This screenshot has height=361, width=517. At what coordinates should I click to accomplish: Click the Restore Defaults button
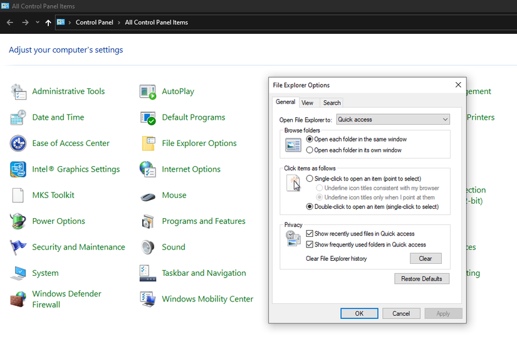pos(421,278)
